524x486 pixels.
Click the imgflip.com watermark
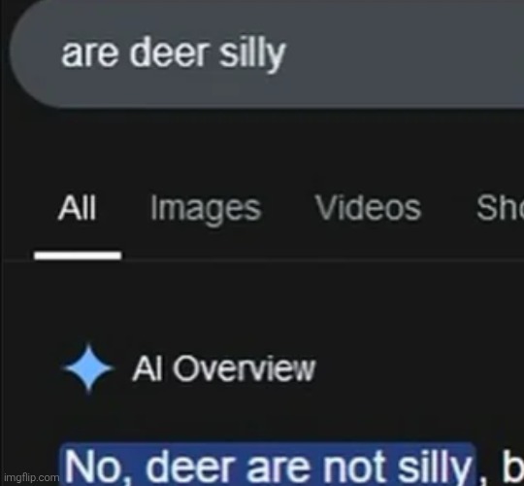[30, 477]
